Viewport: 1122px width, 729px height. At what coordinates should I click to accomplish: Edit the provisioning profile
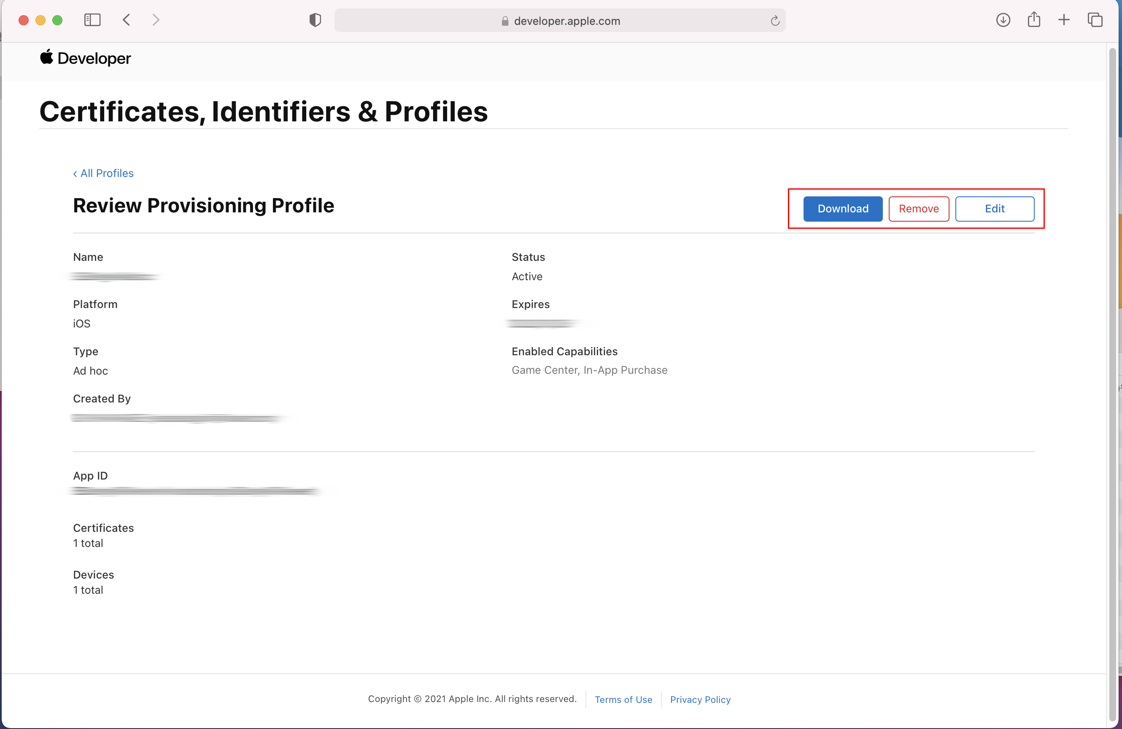[994, 209]
